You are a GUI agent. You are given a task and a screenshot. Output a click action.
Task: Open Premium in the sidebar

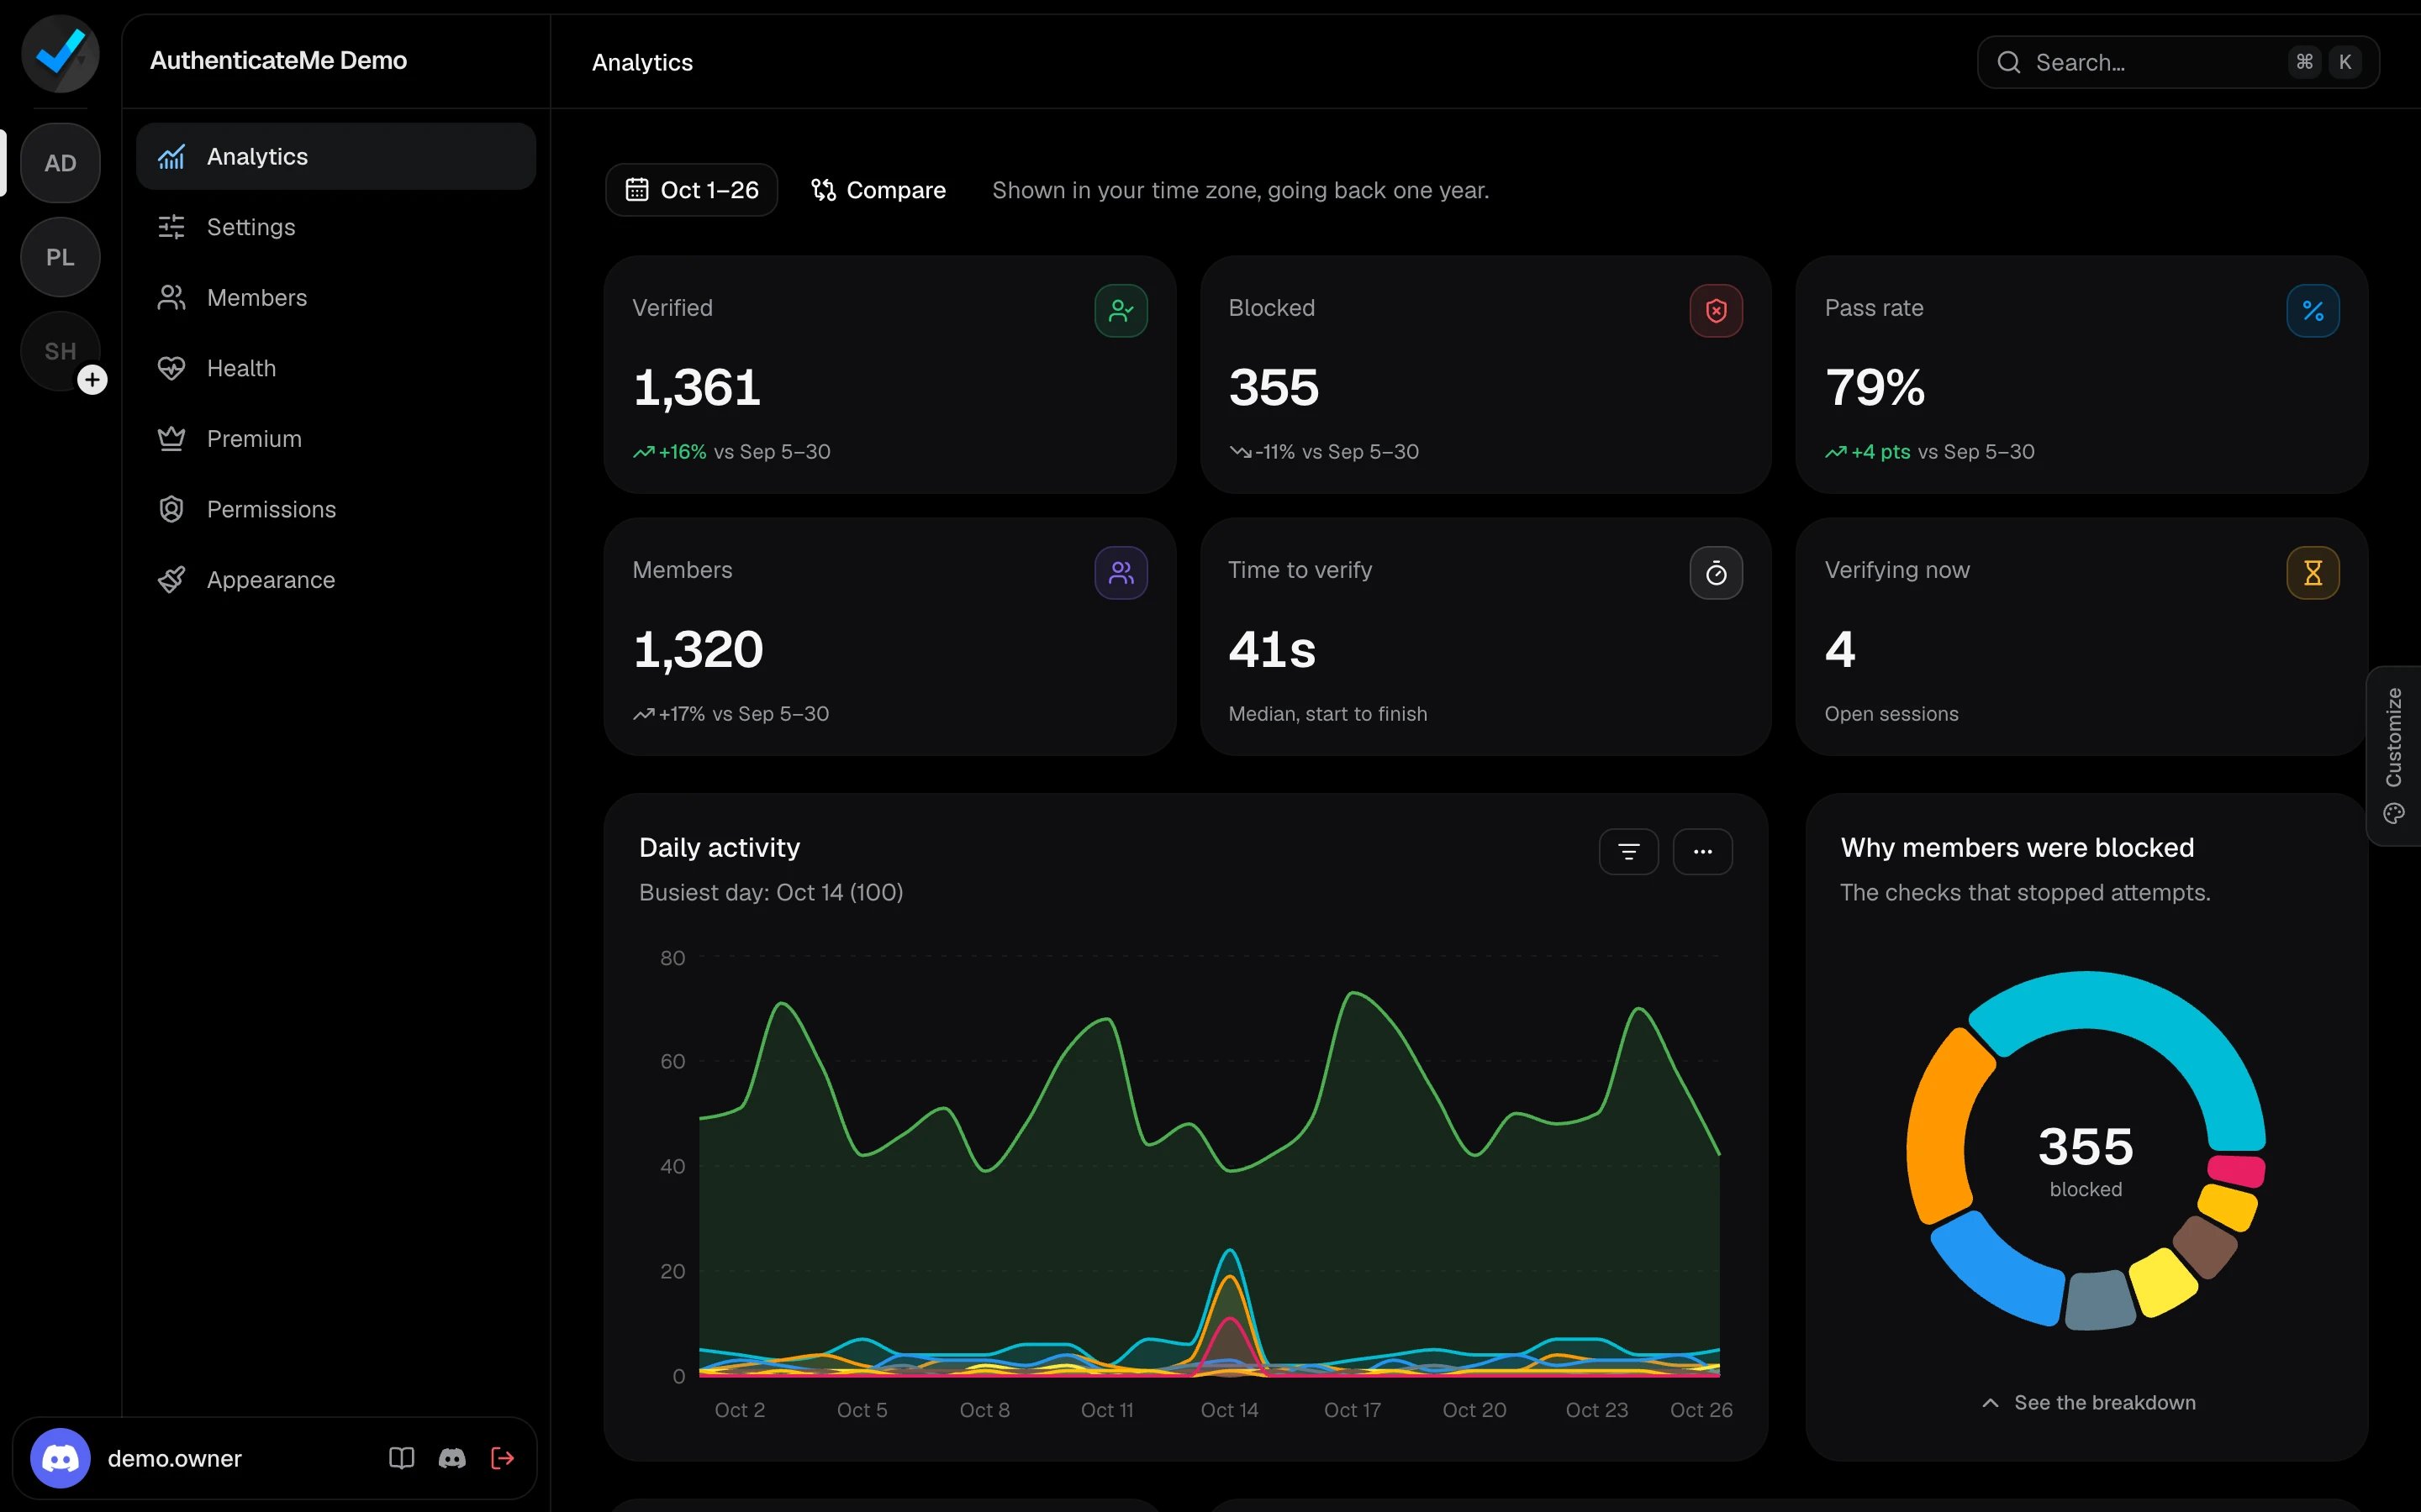tap(336, 438)
